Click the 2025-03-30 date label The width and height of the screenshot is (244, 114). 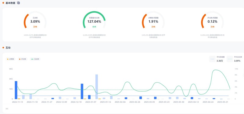[x=179, y=102]
